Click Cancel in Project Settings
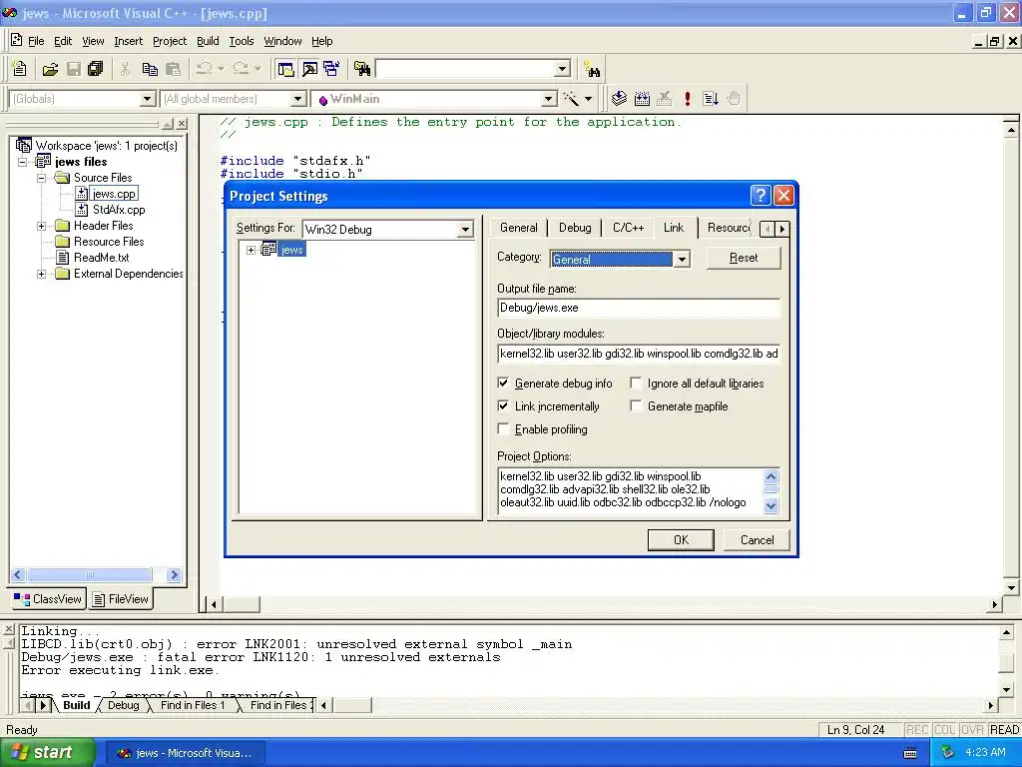Viewport: 1022px width, 767px height. pyautogui.click(x=757, y=540)
